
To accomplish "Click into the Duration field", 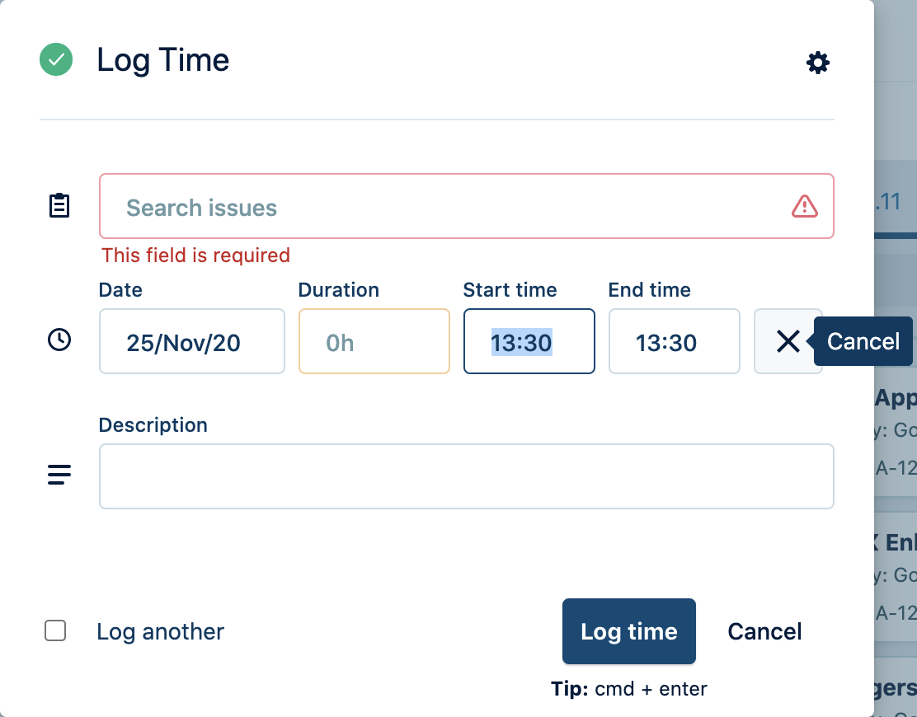I will click(x=374, y=342).
